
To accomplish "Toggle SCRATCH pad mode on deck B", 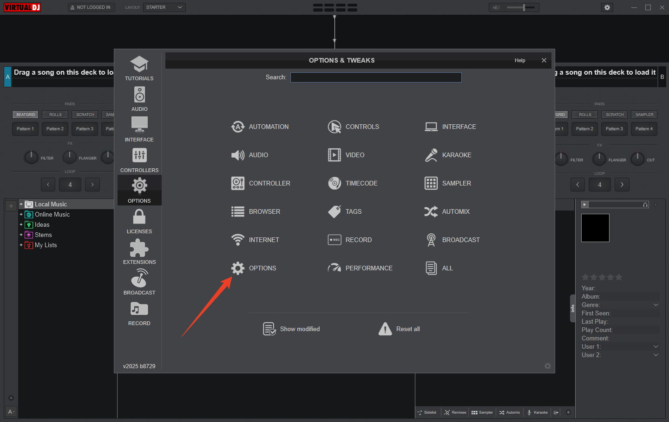I will pos(615,115).
